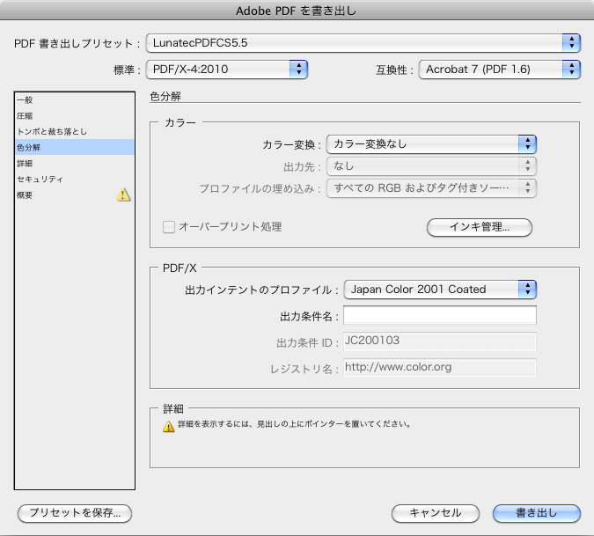
Task: Click the レジストリ名 field http://www.color.org
Action: point(440,368)
